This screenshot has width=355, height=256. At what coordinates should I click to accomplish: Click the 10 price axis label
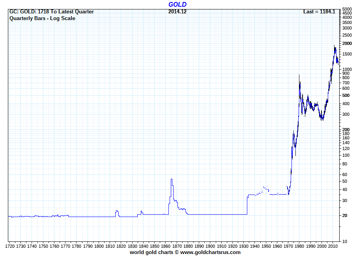pyautogui.click(x=345, y=241)
